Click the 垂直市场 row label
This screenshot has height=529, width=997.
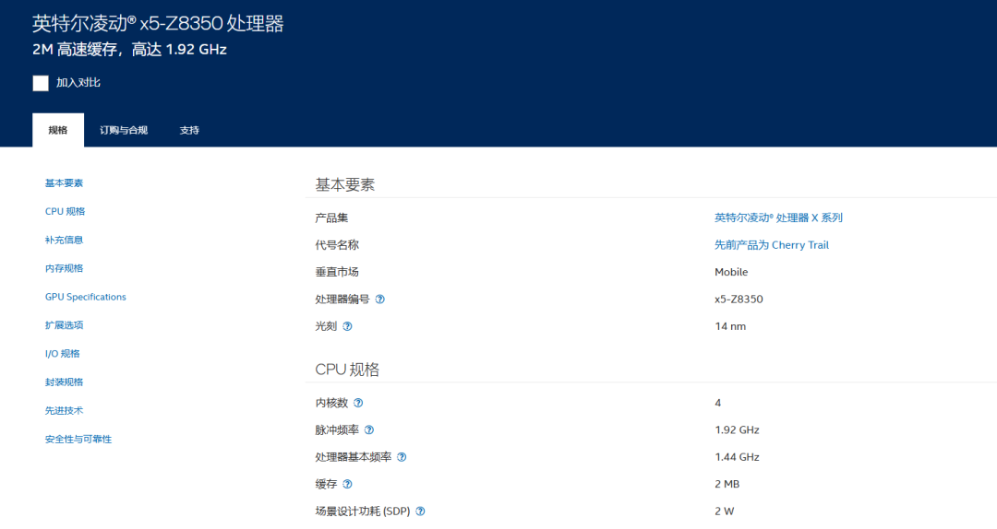tap(337, 272)
